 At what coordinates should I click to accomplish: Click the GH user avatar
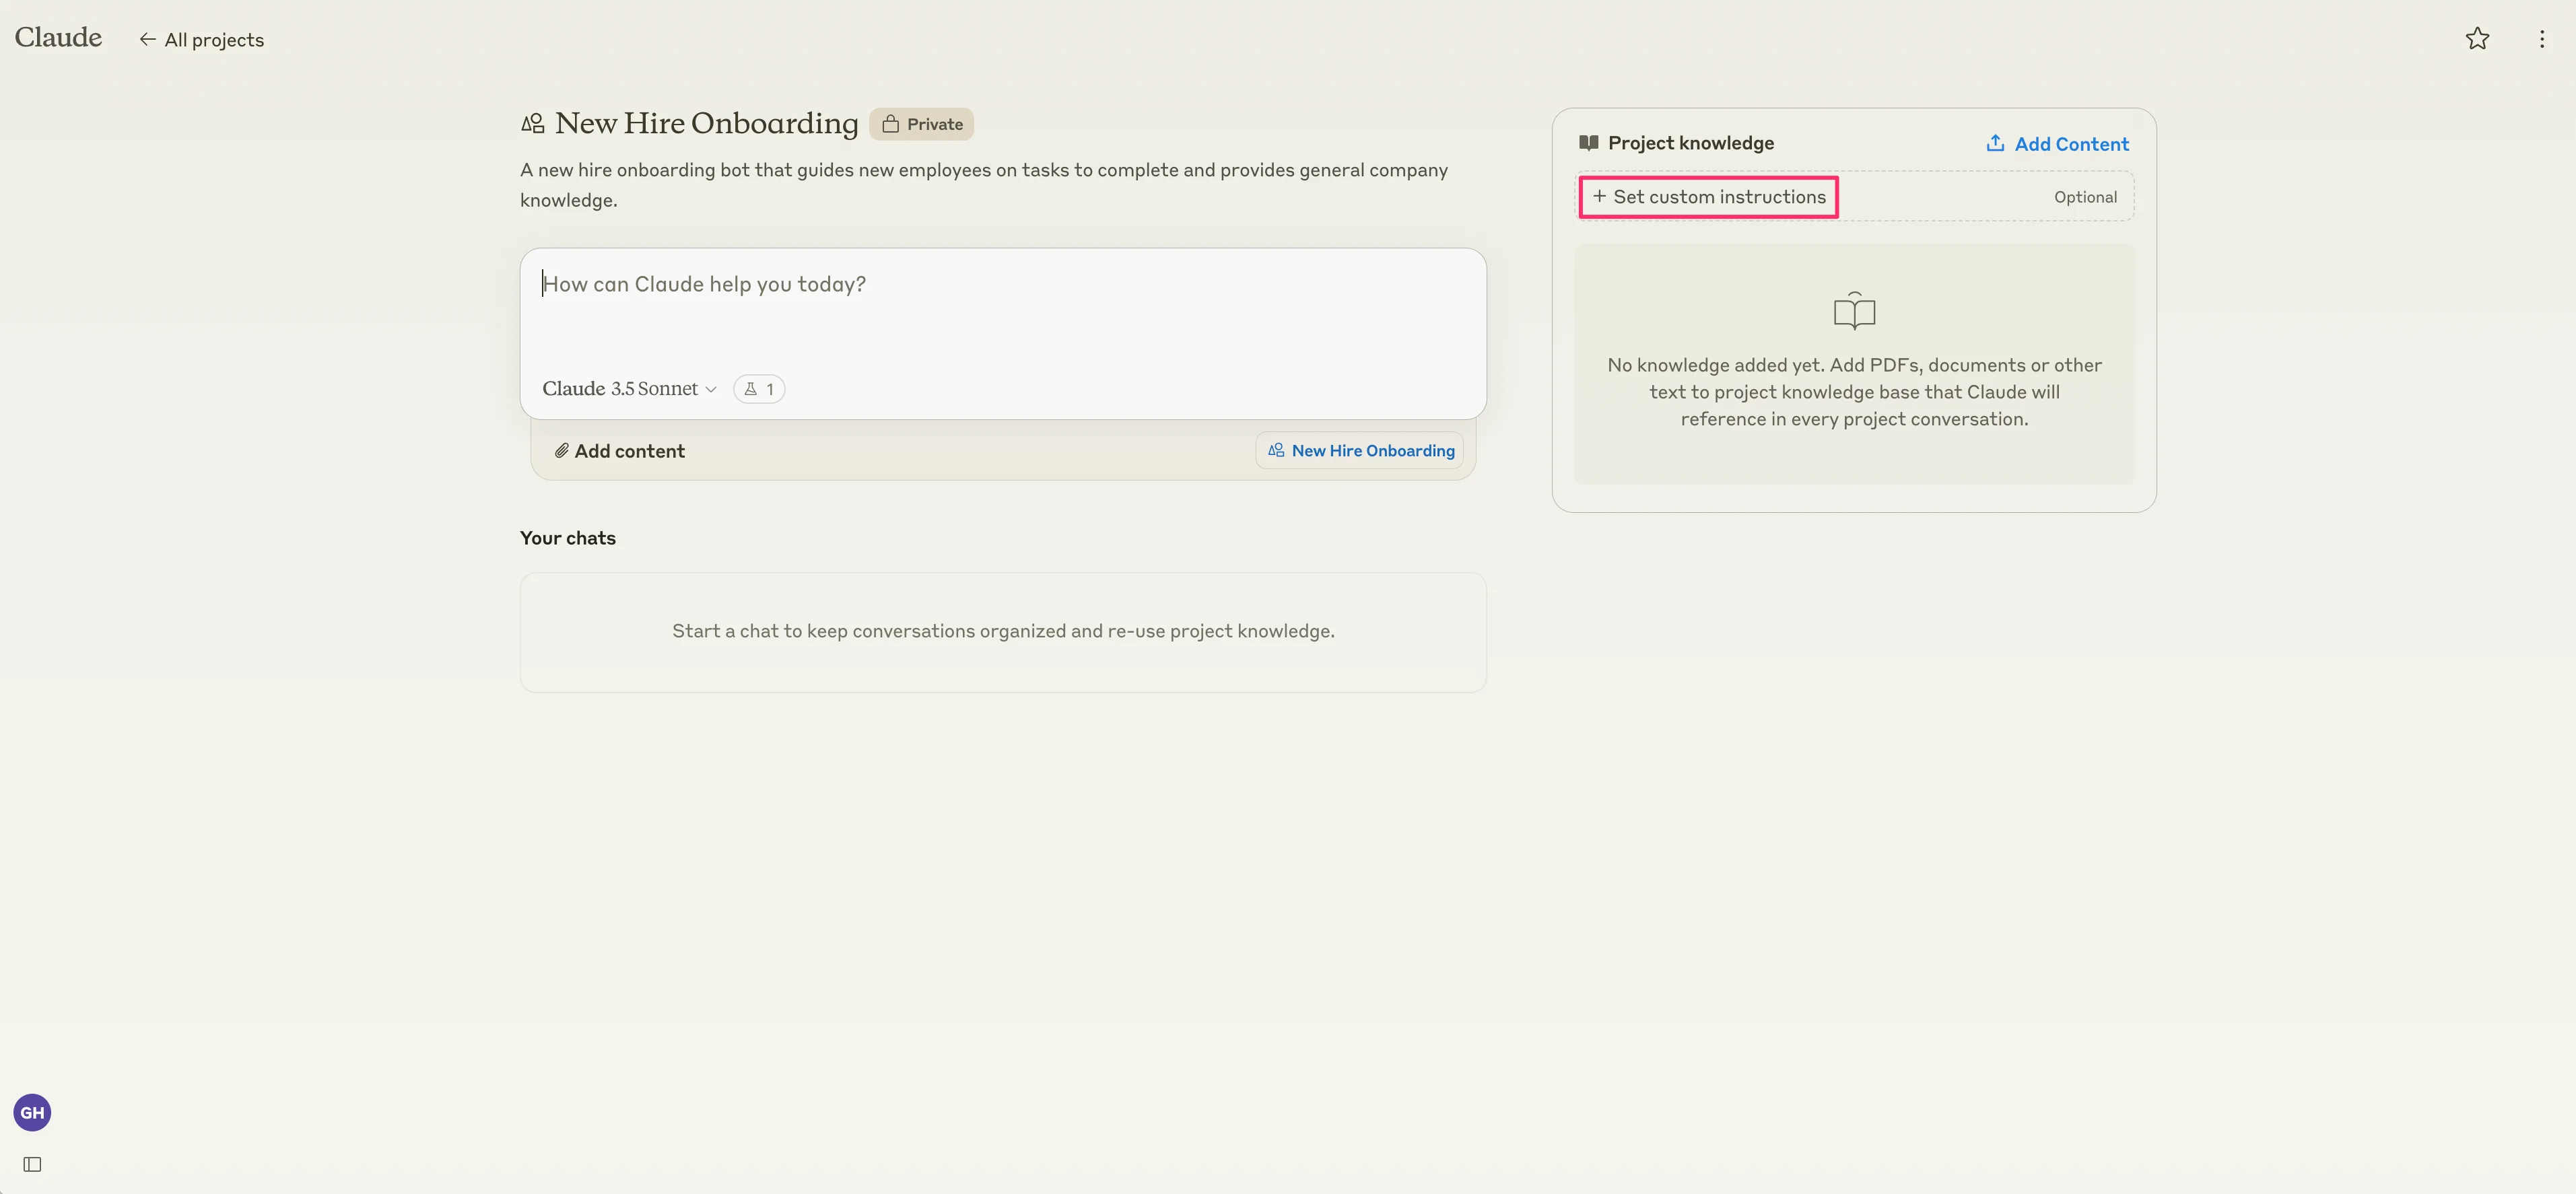(32, 1112)
